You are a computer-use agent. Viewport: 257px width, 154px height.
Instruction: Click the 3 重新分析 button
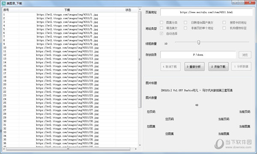194,67
